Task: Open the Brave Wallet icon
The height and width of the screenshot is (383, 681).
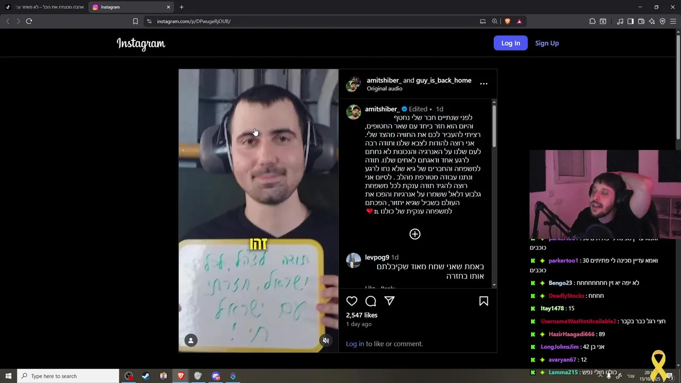Action: pos(641,21)
